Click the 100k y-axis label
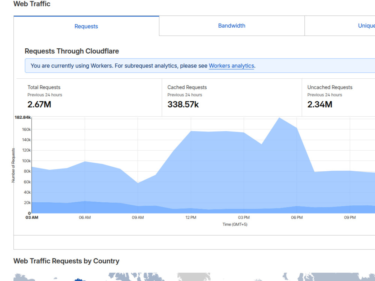Screen dimensions: 375x281 click(26, 161)
